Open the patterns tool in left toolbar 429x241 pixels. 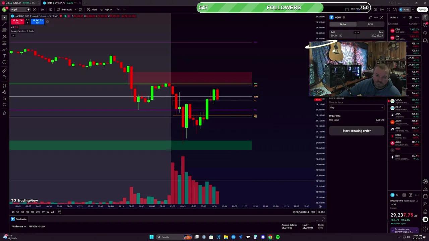coord(4,36)
